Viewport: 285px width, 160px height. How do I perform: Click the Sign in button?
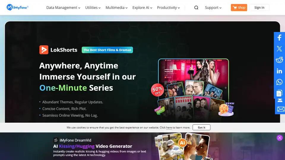click(x=259, y=8)
